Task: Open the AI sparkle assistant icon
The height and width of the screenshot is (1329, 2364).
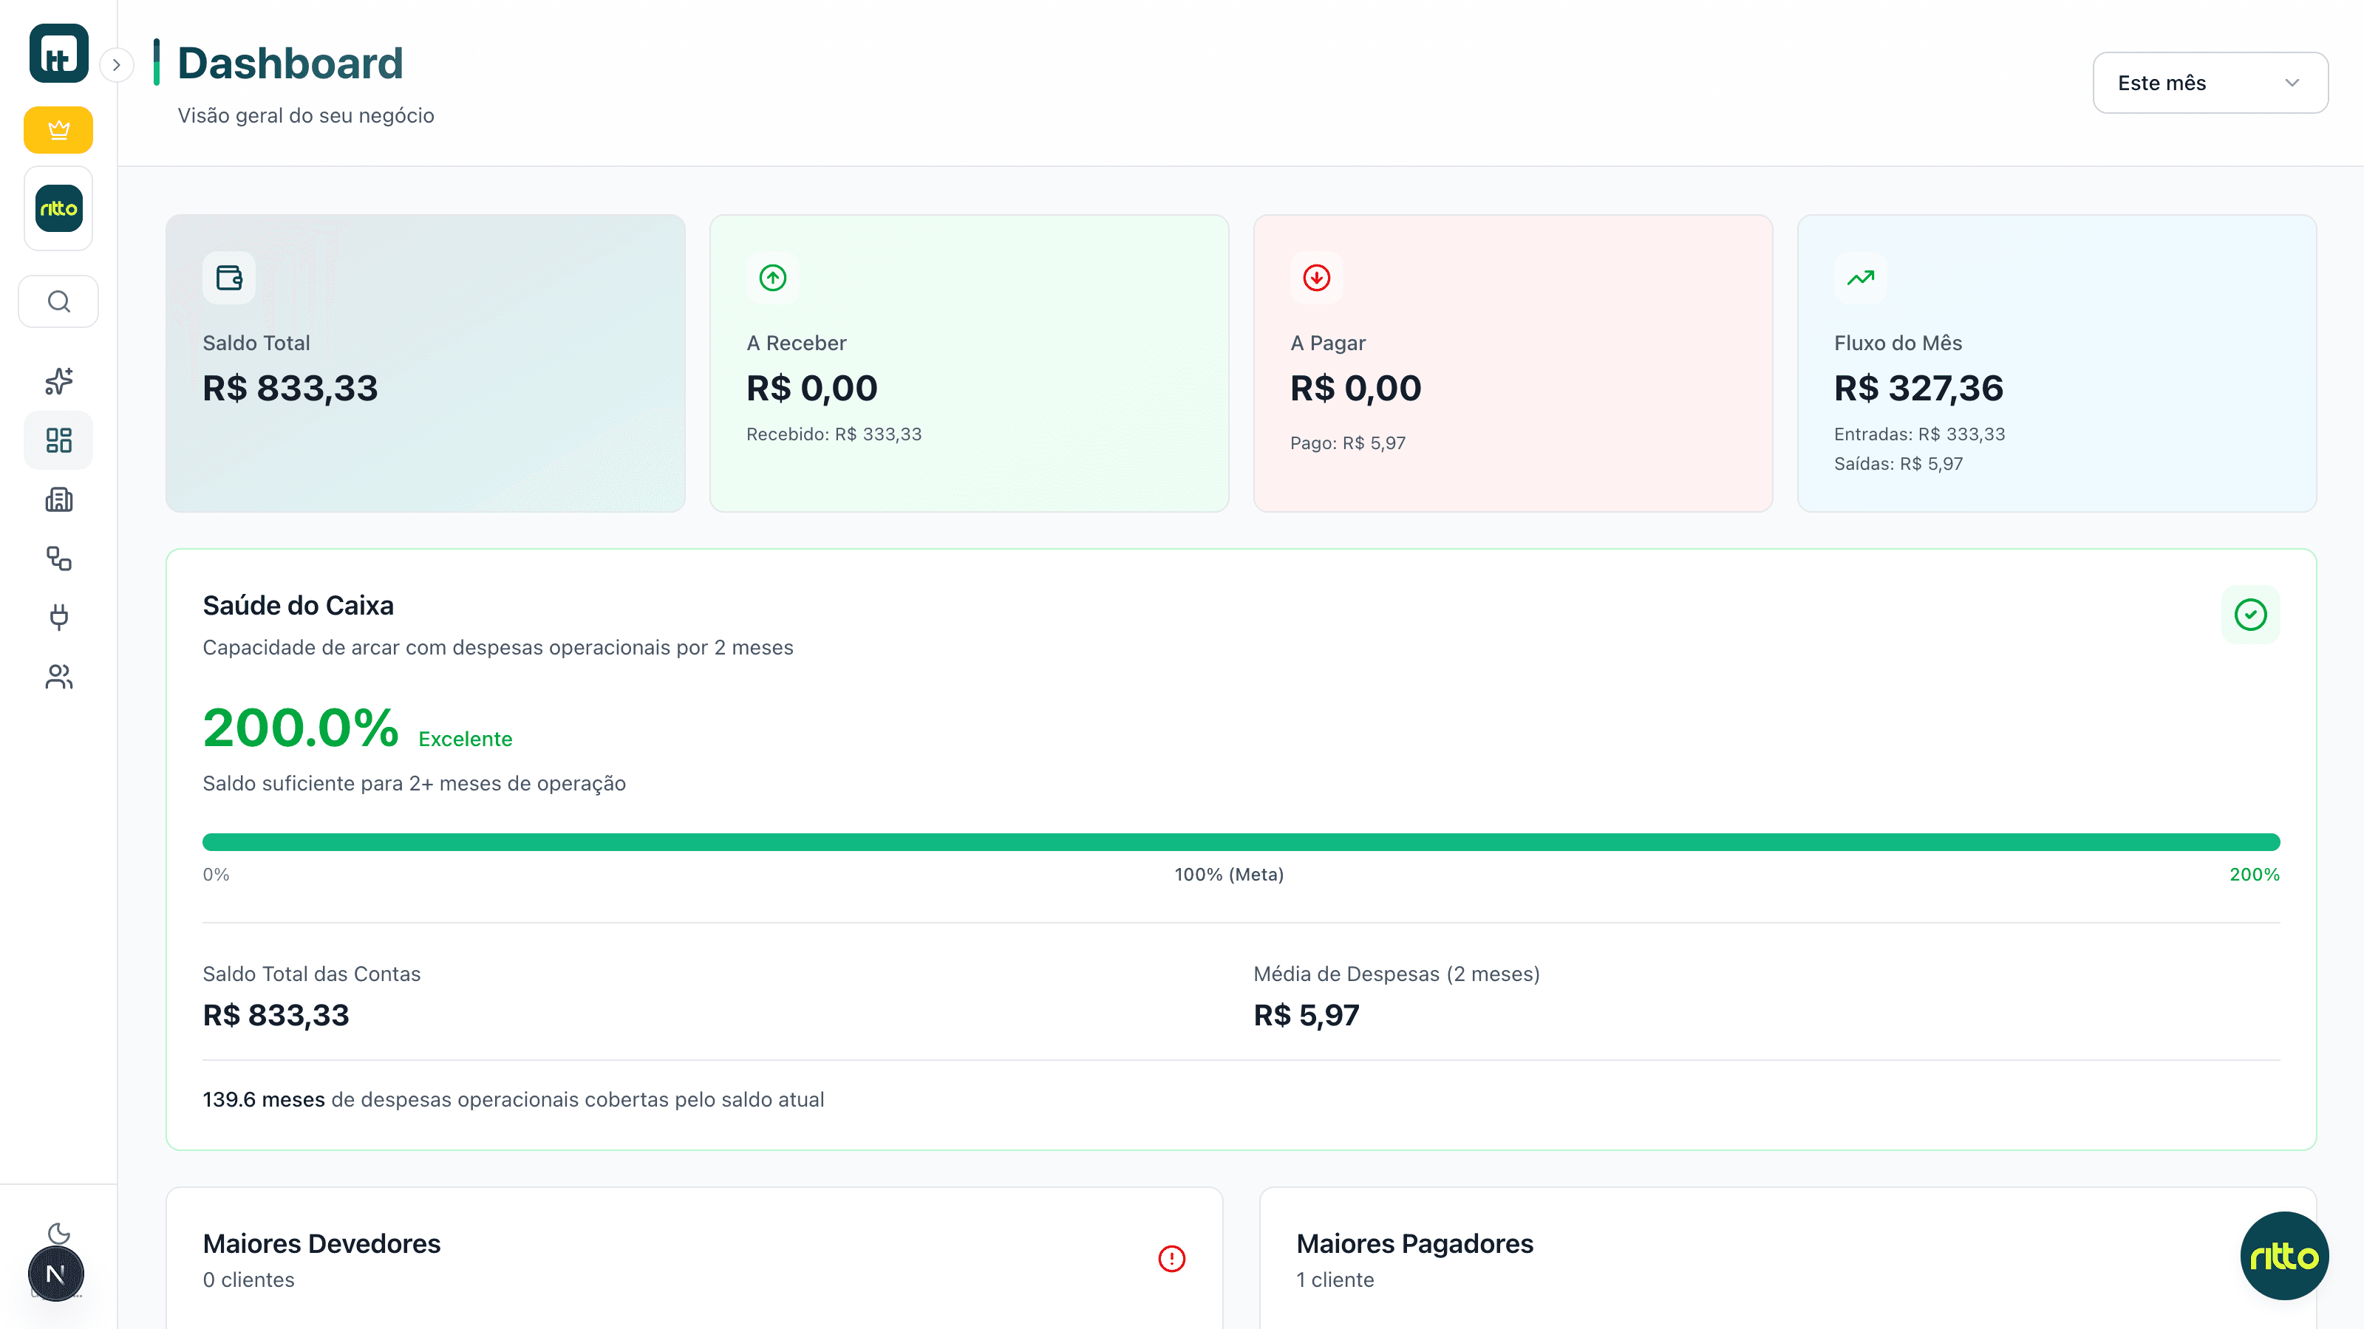Action: 58,380
